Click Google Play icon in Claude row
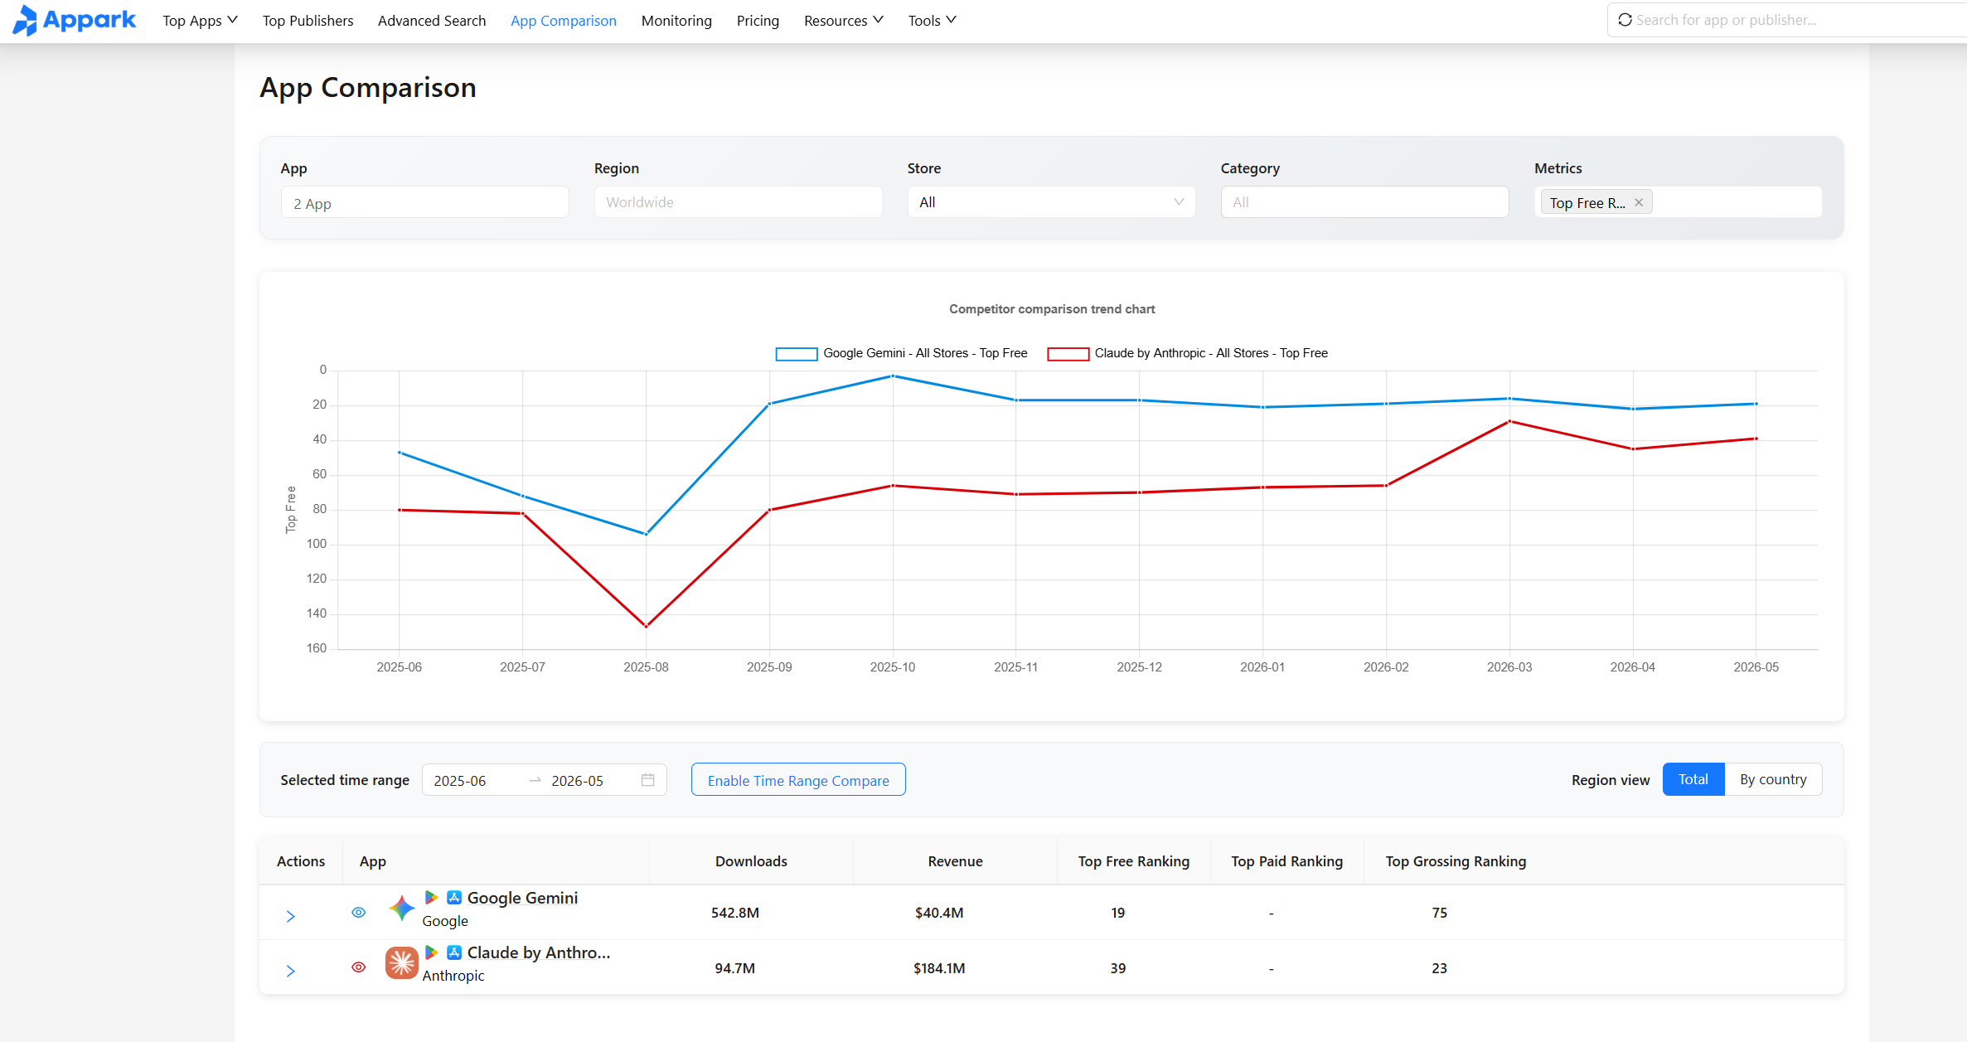Image resolution: width=1967 pixels, height=1042 pixels. pos(431,952)
